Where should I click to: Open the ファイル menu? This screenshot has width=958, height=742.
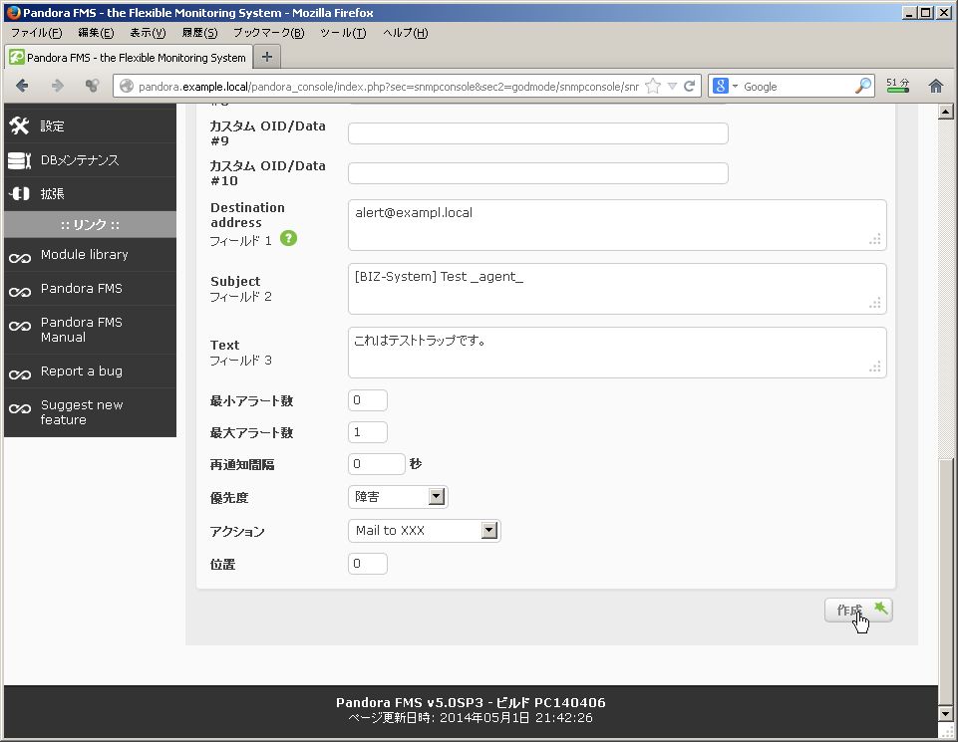point(37,33)
